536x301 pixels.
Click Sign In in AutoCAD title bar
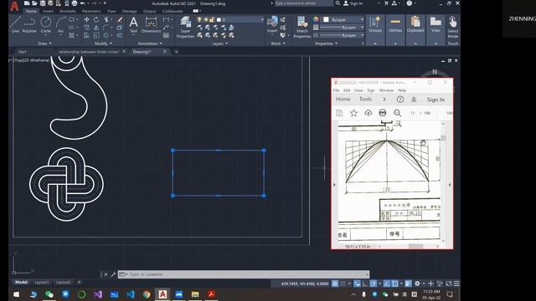(x=353, y=3)
